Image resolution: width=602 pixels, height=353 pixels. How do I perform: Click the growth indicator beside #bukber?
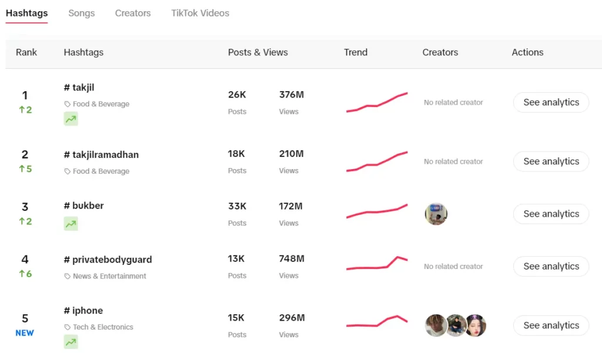71,224
